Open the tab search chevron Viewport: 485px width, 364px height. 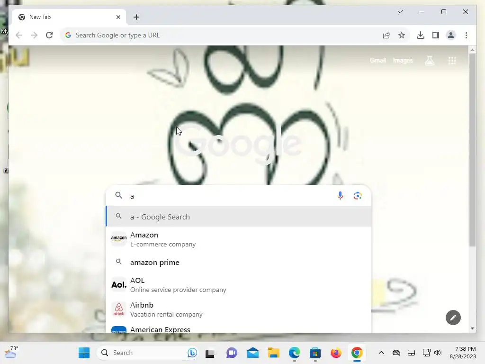400,12
